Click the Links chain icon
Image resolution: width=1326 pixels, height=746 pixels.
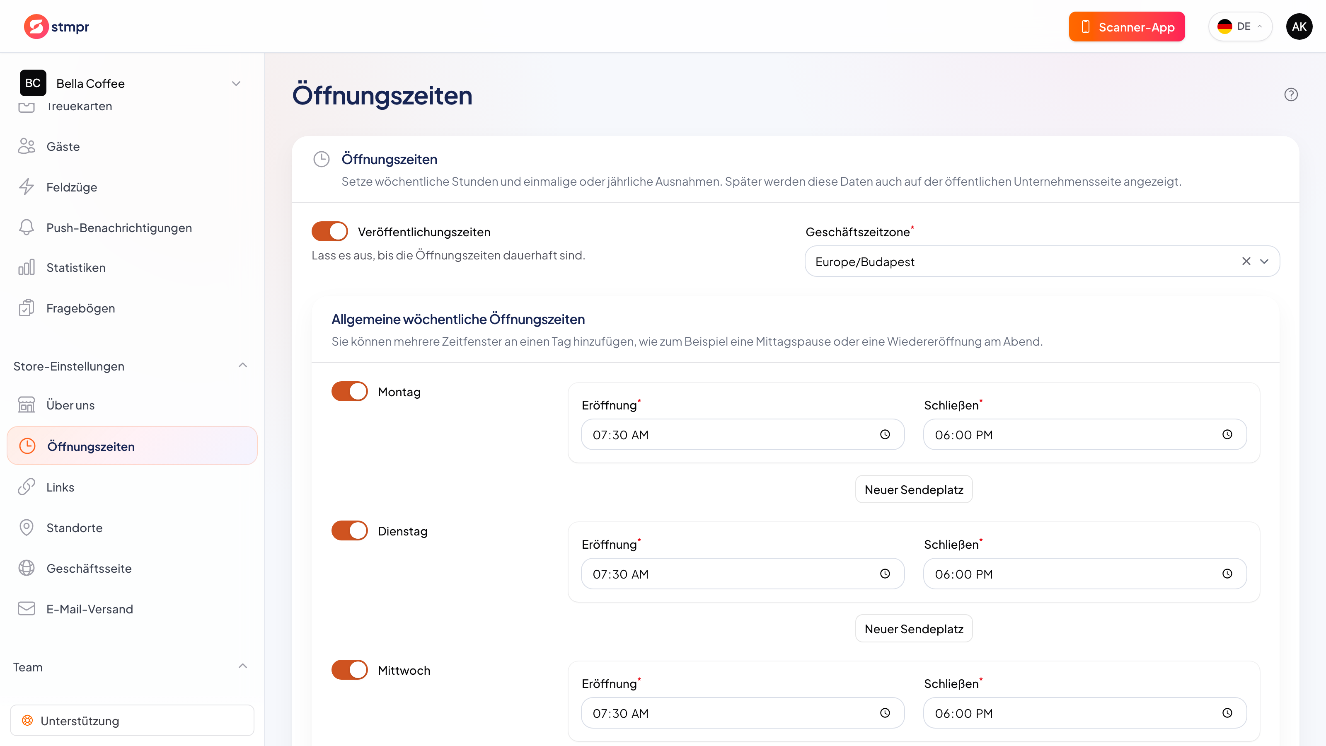coord(26,487)
